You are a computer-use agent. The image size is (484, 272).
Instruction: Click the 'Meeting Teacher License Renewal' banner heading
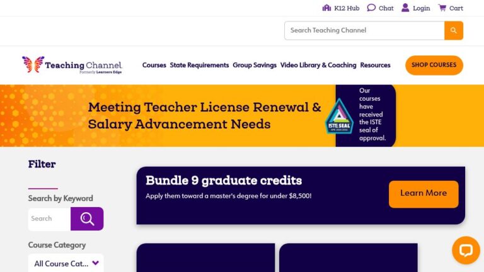coord(204,116)
